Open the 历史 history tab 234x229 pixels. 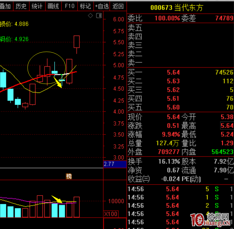(x=21, y=6)
